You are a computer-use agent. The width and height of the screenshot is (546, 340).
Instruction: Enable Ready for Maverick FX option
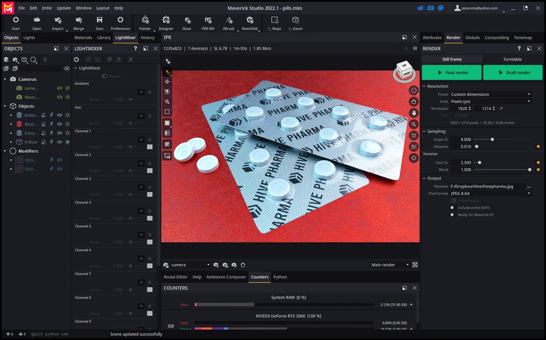tap(452, 215)
